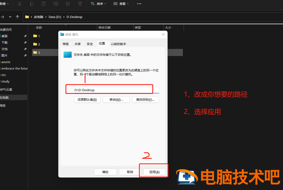Select 快速访问 heading in sidebar
Image resolution: width=283 pixels, height=190 pixels.
point(6,30)
